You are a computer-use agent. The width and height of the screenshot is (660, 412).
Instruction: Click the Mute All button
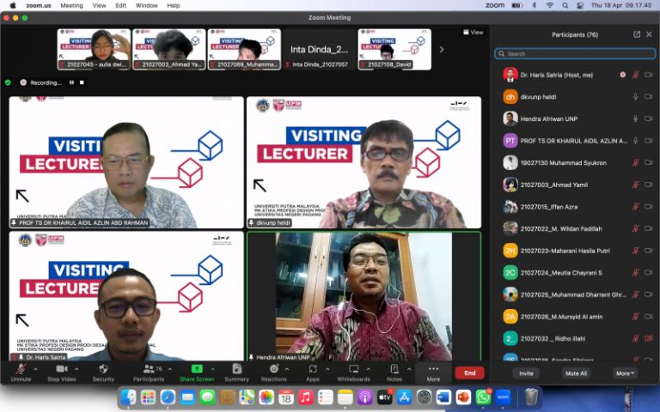576,373
